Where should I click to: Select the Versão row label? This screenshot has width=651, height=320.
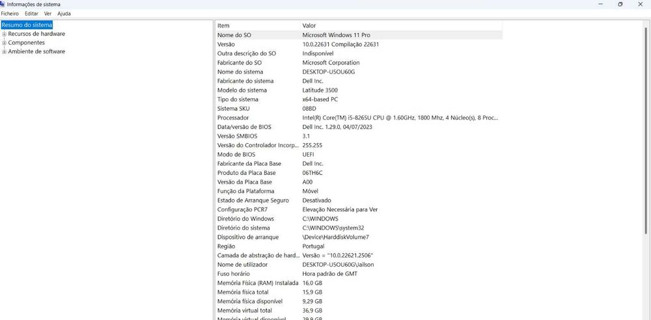(226, 44)
